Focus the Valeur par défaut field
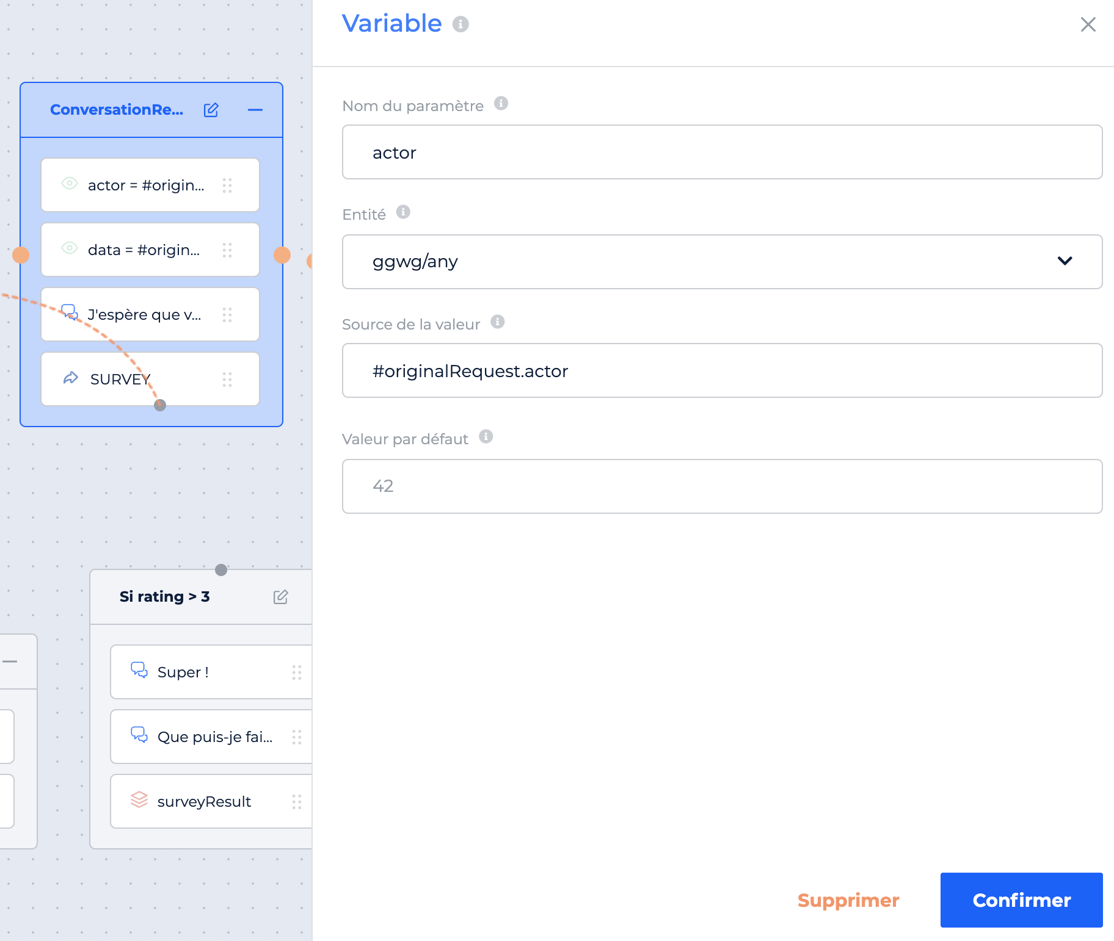Image resolution: width=1114 pixels, height=941 pixels. (x=722, y=486)
